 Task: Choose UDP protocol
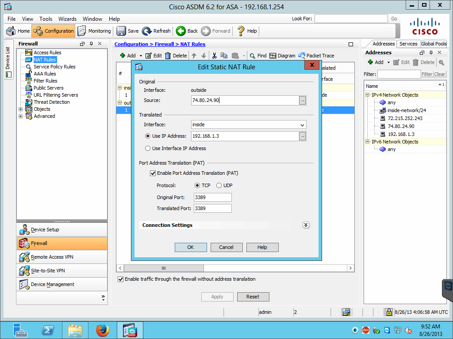tap(219, 185)
